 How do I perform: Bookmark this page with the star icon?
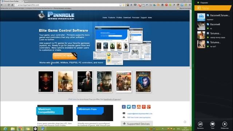[123, 5]
